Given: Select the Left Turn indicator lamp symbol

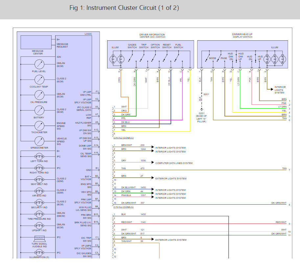Looking at the screenshot, I should 39,156.
